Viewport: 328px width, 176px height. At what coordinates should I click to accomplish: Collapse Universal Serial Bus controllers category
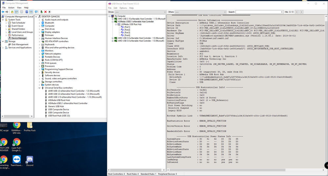pyautogui.click(x=39, y=88)
